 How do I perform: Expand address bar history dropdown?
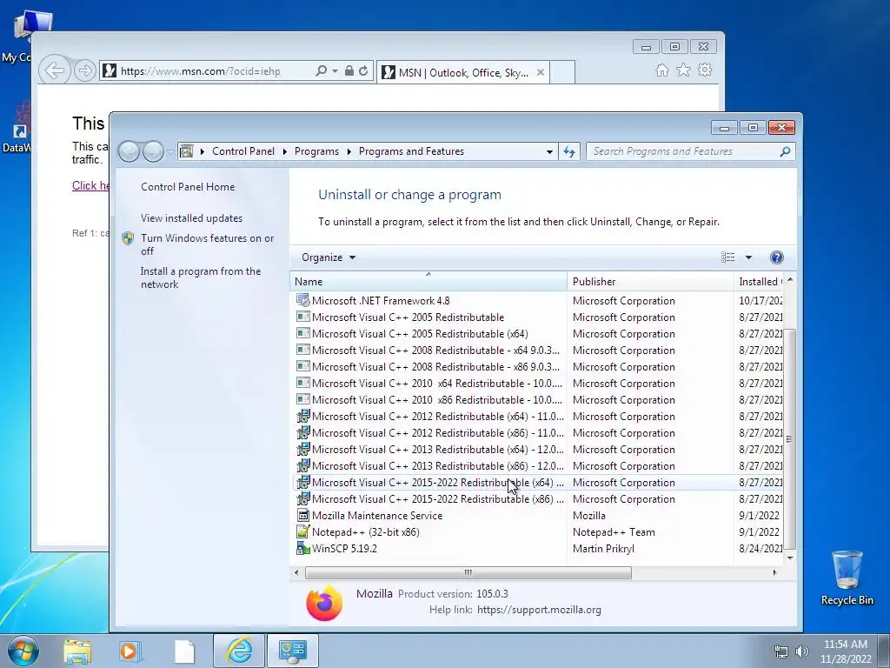coord(549,151)
